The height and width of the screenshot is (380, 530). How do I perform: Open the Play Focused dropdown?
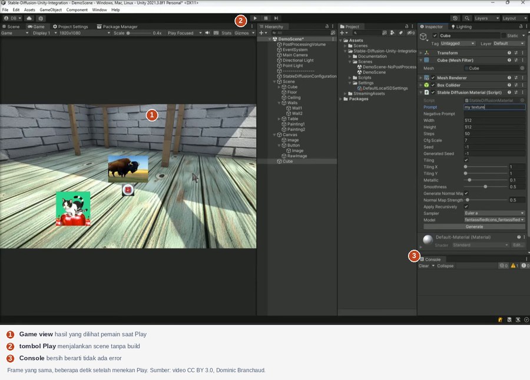click(x=184, y=33)
